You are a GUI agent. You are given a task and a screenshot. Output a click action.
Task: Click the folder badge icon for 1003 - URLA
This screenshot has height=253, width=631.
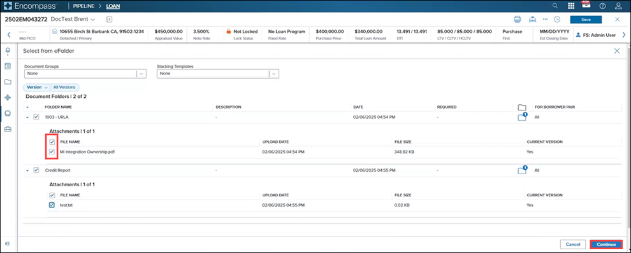522,117
